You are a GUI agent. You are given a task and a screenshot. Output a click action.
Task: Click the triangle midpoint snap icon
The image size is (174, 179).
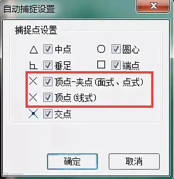coord(34,50)
